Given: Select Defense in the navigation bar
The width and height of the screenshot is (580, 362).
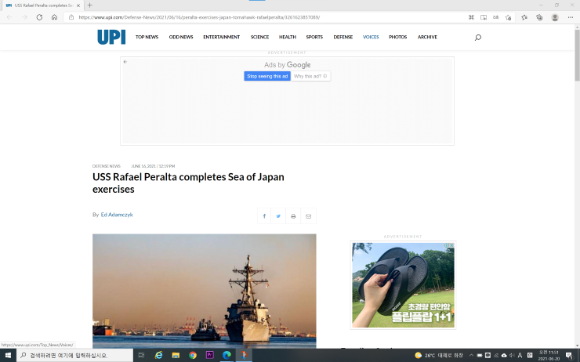Looking at the screenshot, I should 343,37.
